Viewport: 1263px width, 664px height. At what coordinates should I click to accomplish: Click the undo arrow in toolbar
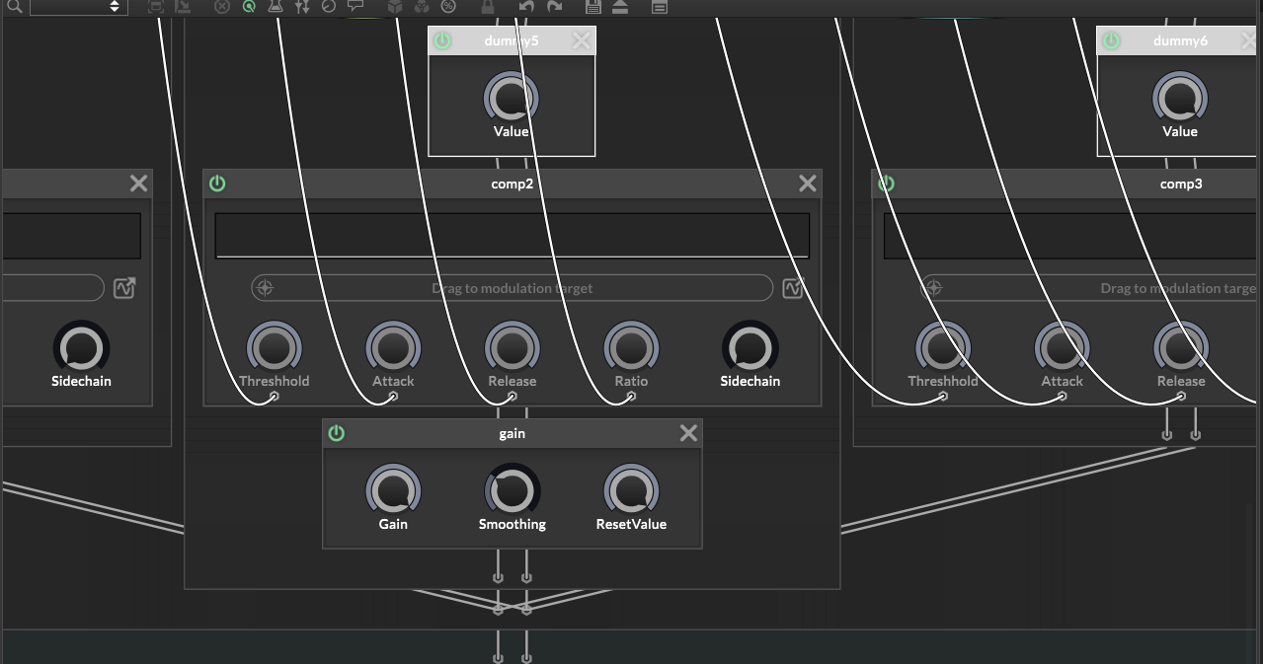[526, 6]
